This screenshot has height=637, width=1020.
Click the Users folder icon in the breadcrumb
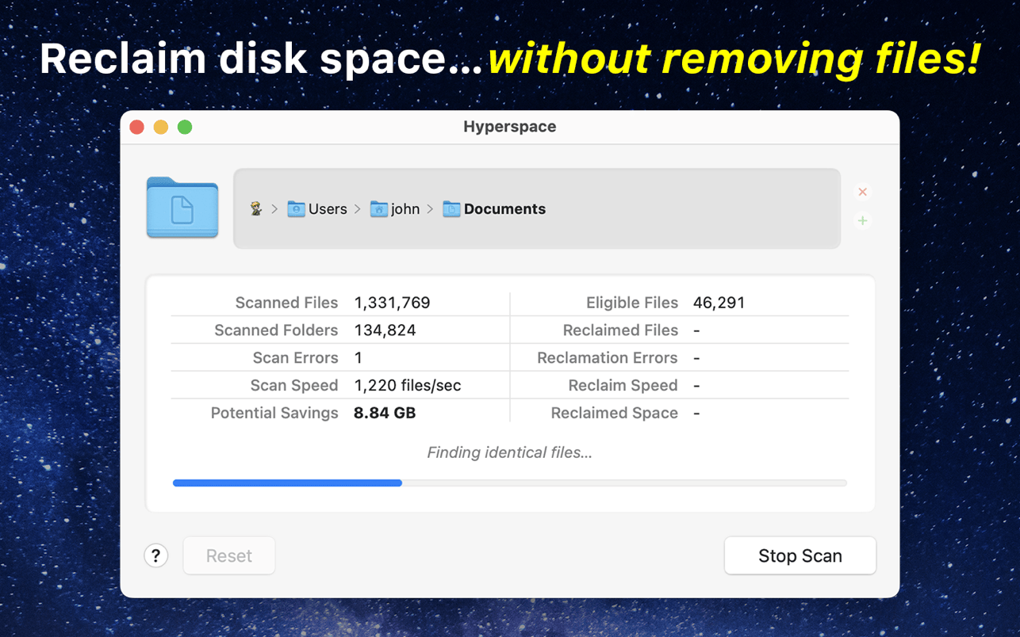click(295, 208)
